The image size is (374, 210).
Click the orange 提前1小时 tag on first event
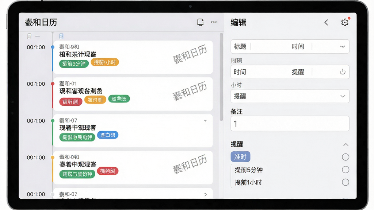(105, 62)
